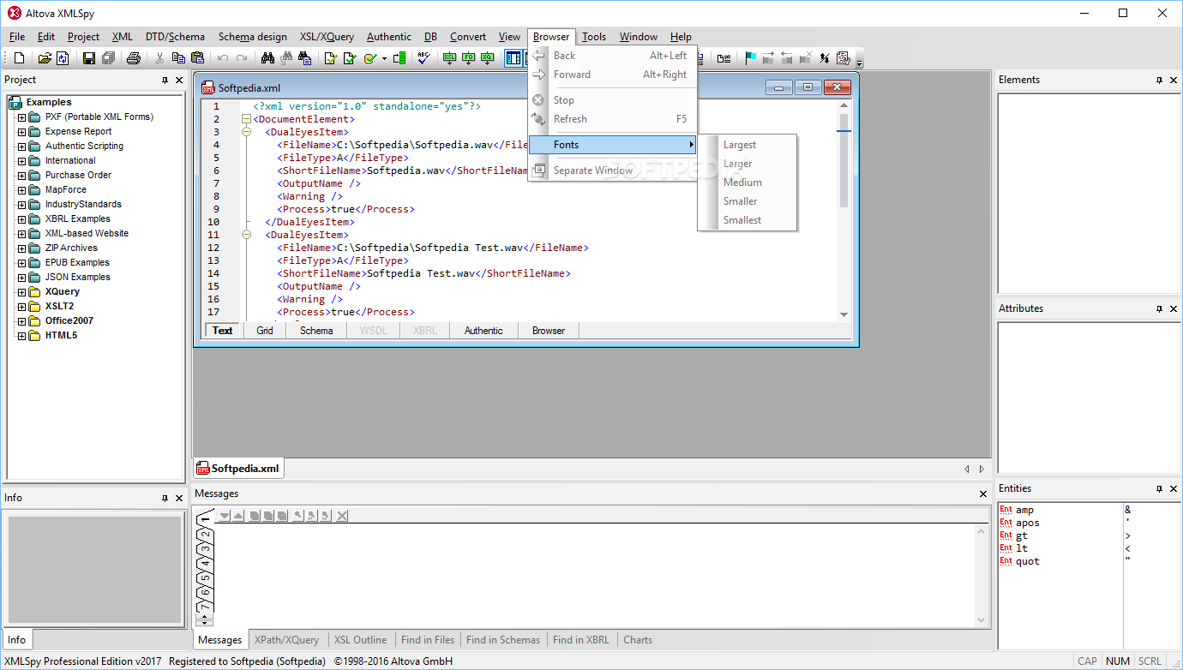Click the XQuery execution icon

[487, 58]
